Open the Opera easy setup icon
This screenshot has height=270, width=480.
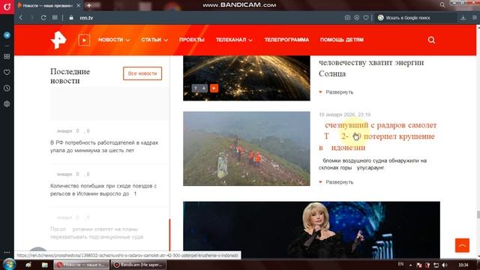474,18
